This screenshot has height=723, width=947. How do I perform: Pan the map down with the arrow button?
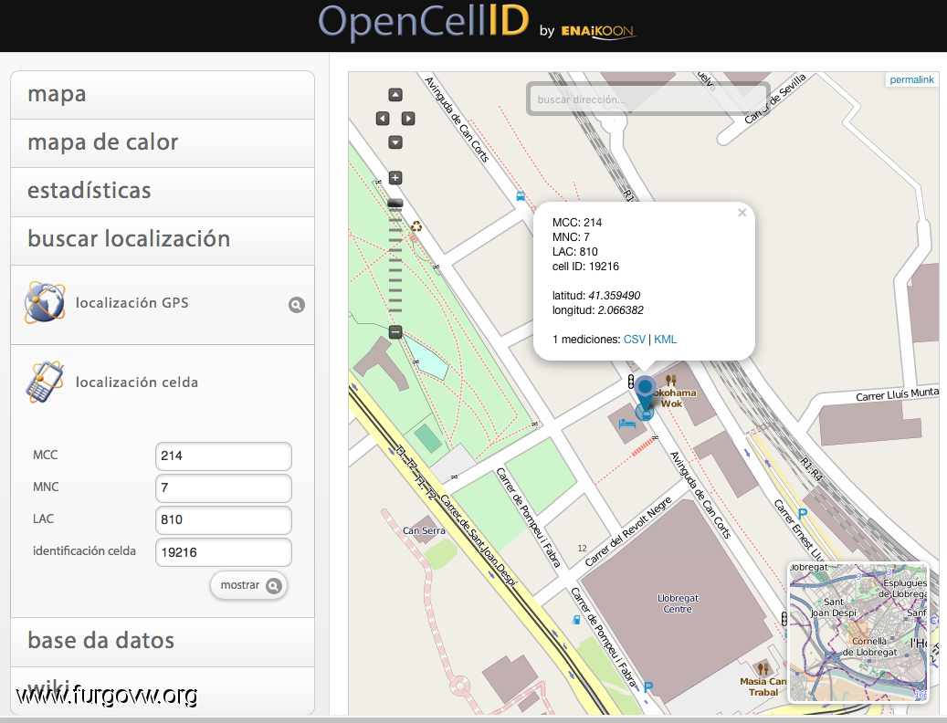[395, 142]
